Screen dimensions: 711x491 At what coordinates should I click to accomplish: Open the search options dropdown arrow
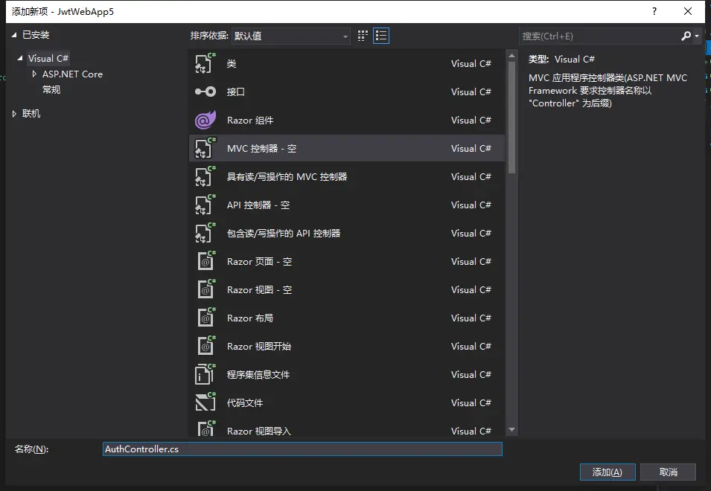pos(697,36)
